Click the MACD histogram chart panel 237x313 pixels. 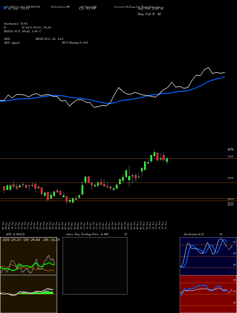tap(28, 294)
